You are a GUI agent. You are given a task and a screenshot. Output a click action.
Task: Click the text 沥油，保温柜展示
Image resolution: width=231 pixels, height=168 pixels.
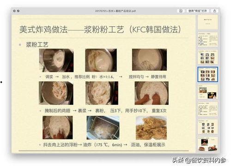[148, 145]
